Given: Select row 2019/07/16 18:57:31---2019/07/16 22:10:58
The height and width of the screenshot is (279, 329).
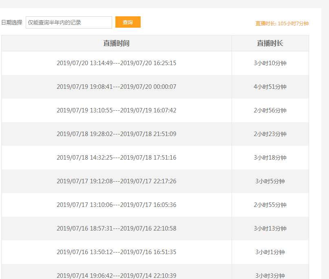Looking at the screenshot, I should pos(155,228).
